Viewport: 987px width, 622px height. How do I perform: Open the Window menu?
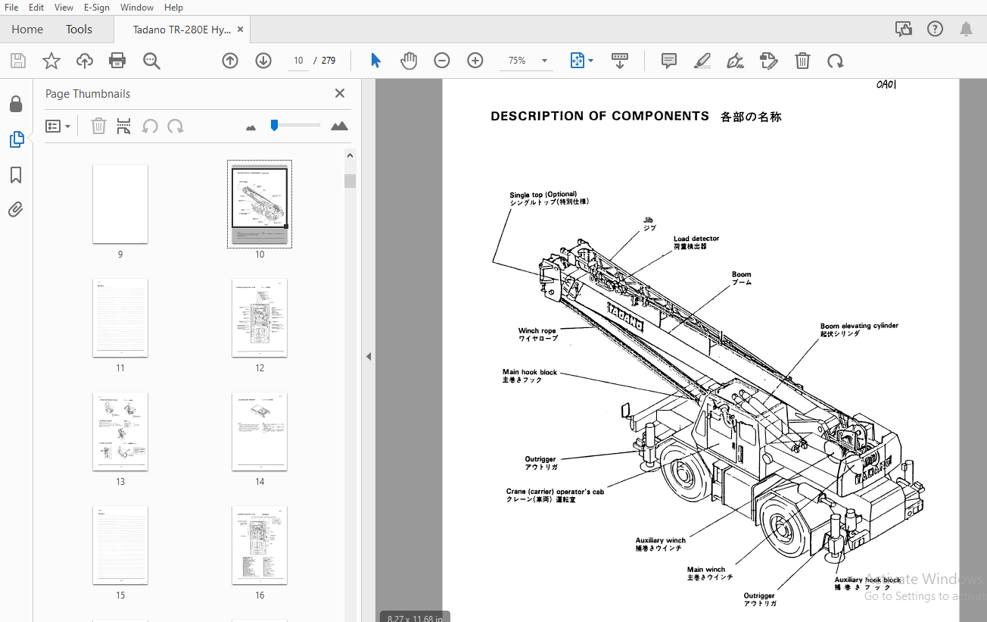pyautogui.click(x=137, y=7)
